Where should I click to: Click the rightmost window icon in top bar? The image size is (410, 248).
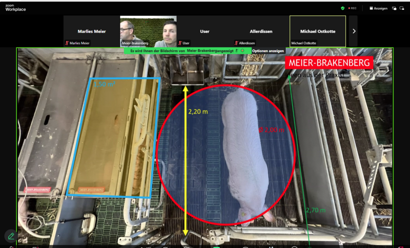coord(403,8)
